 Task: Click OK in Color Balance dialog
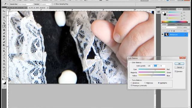click(179, 64)
